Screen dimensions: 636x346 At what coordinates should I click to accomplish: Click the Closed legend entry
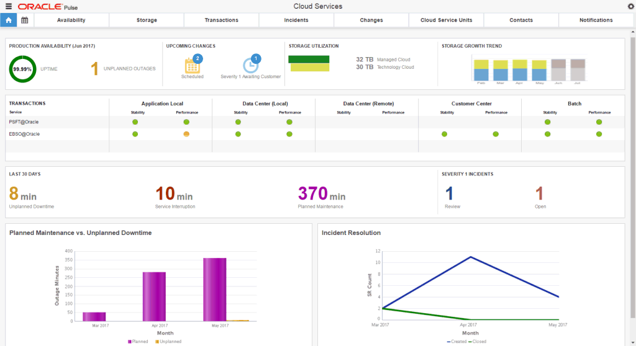point(477,342)
